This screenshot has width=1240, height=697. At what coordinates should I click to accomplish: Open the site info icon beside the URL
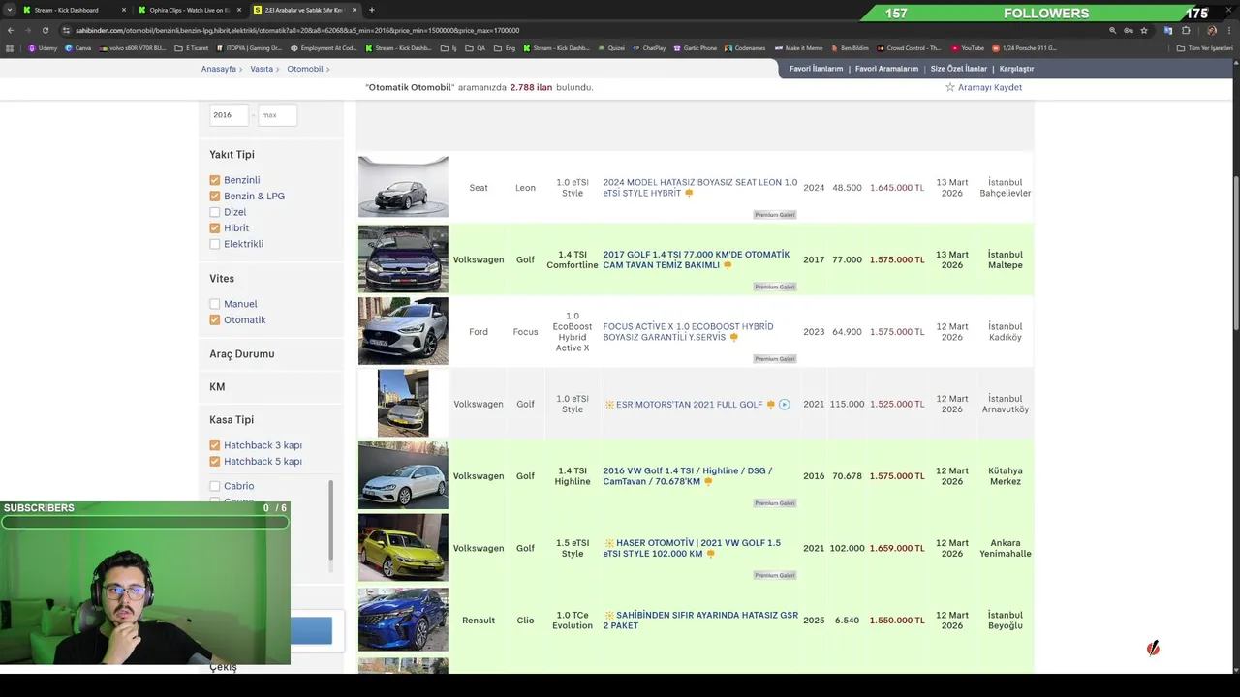66,30
